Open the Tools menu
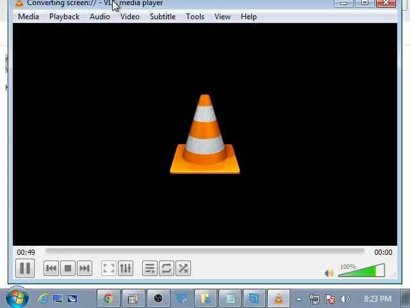Viewport: 410px width, 308px height. click(x=195, y=17)
